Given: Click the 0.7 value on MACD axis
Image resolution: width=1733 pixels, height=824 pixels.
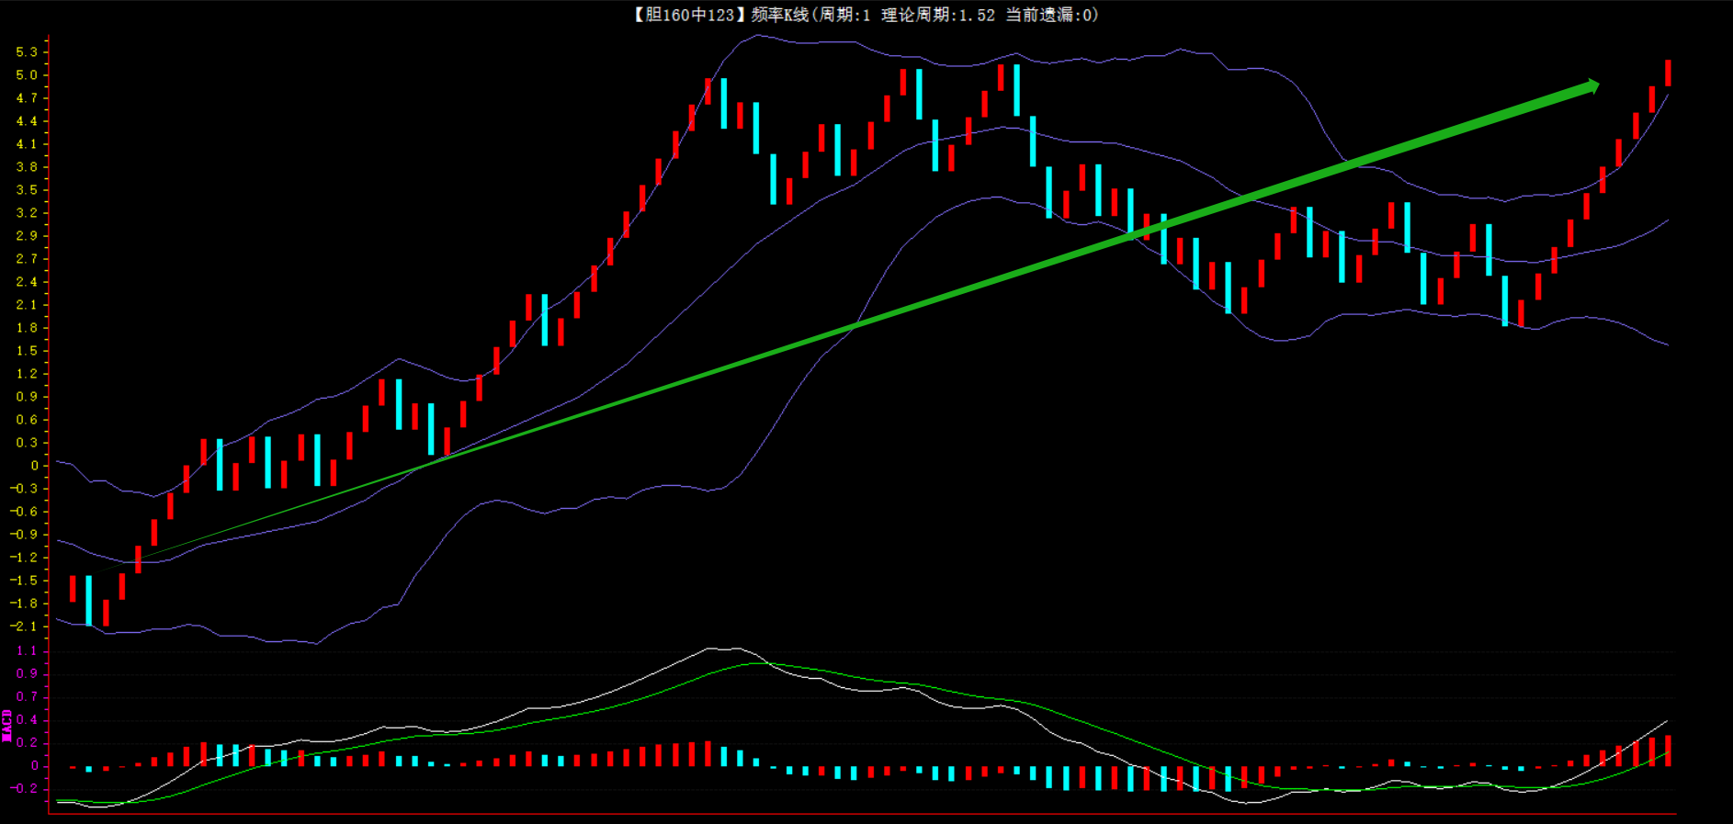Looking at the screenshot, I should point(27,696).
